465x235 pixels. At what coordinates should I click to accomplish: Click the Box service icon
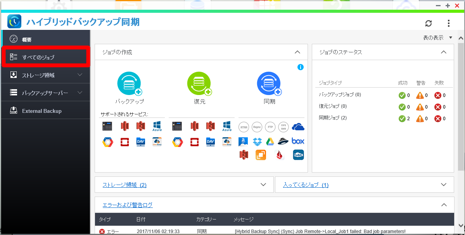click(298, 141)
